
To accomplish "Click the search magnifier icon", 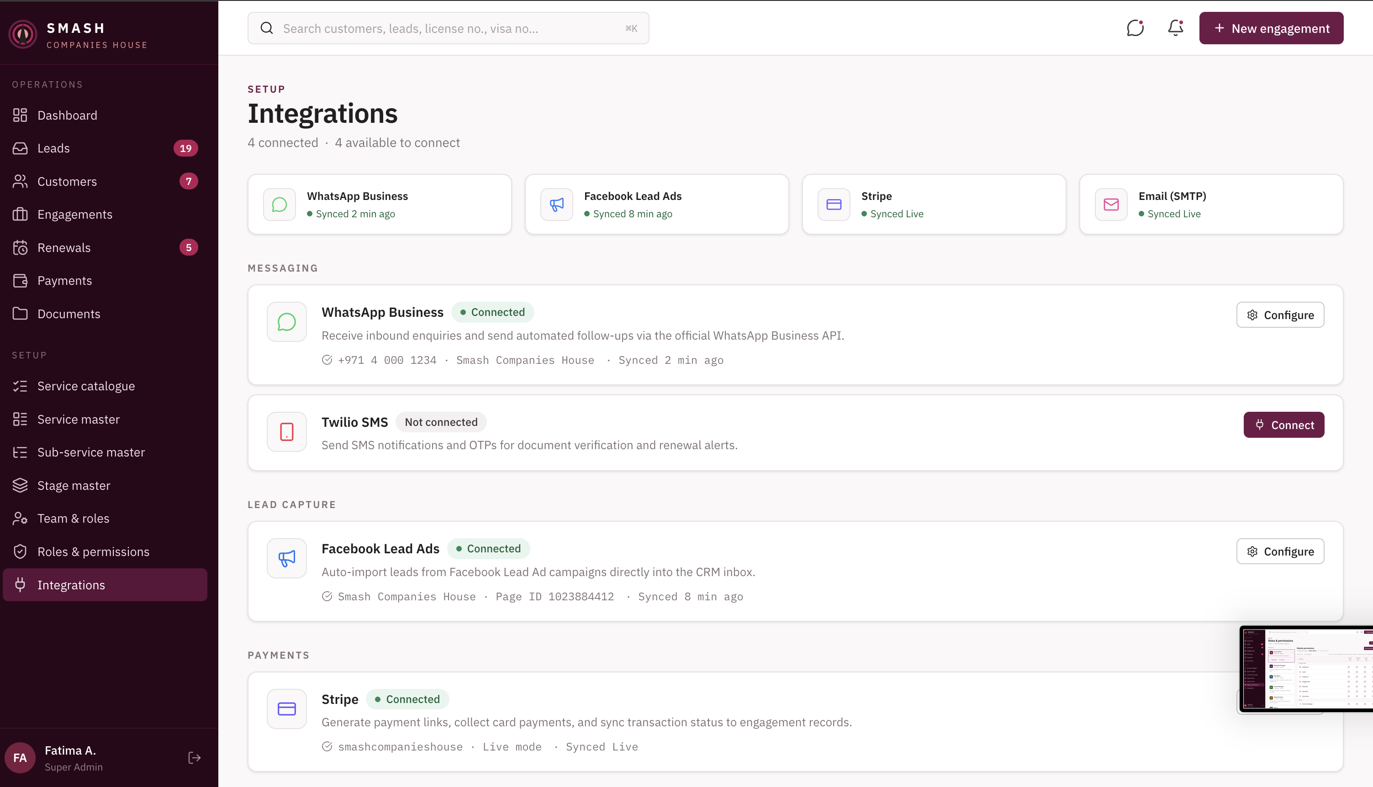I will click(x=267, y=28).
